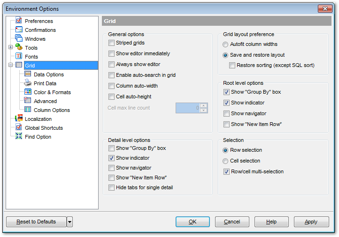
Task: Enable Cell auto-height checkbox
Action: tap(111, 97)
